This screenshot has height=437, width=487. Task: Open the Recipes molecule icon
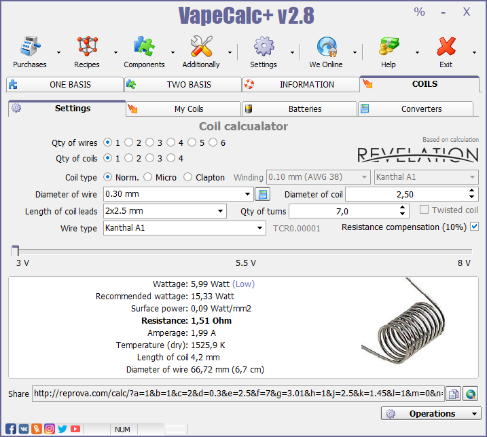(x=87, y=46)
